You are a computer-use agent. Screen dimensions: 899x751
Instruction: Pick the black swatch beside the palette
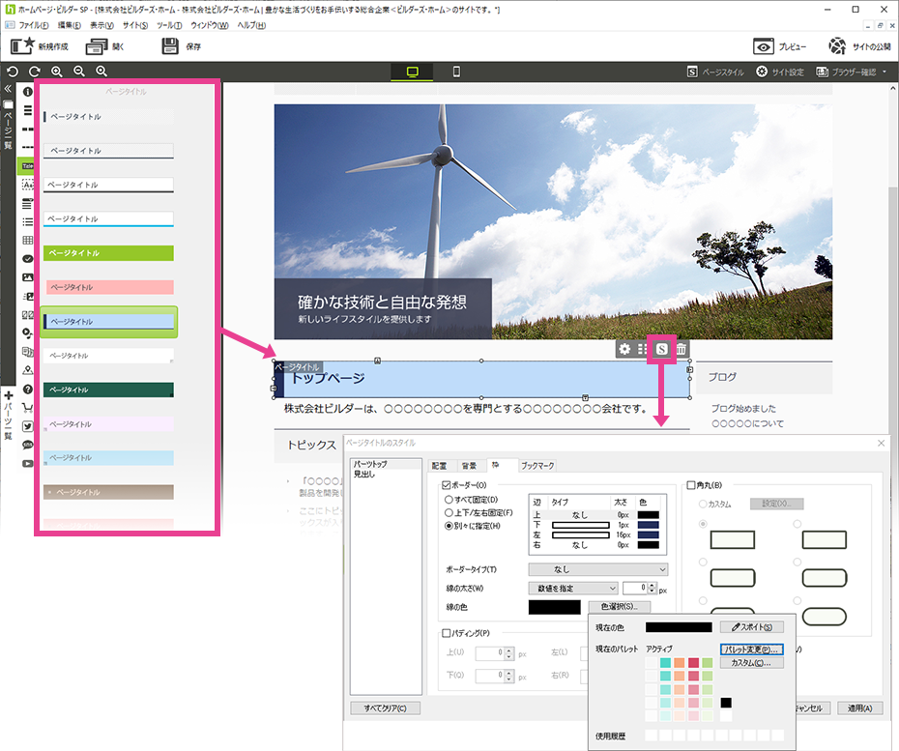point(726,703)
